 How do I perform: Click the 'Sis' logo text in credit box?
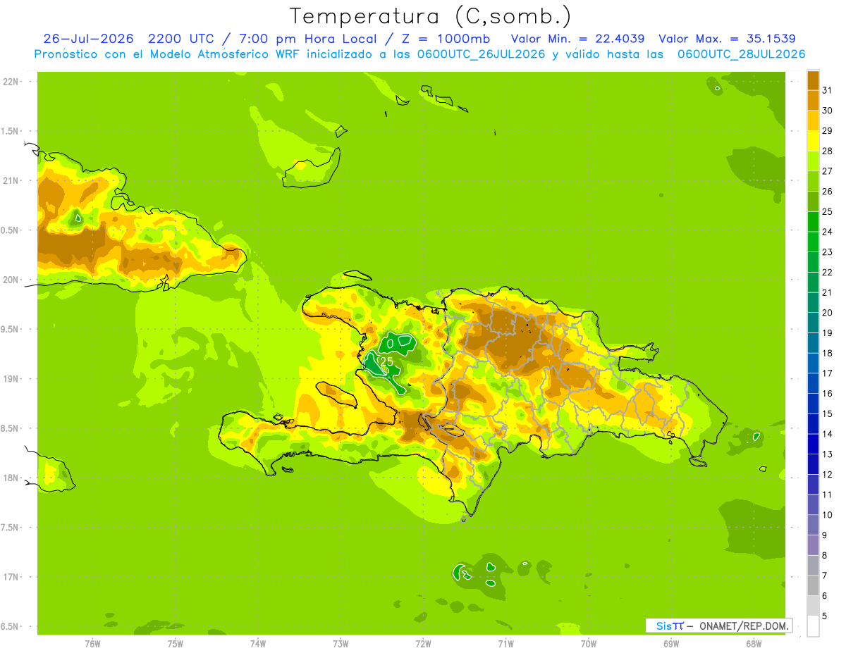663,626
